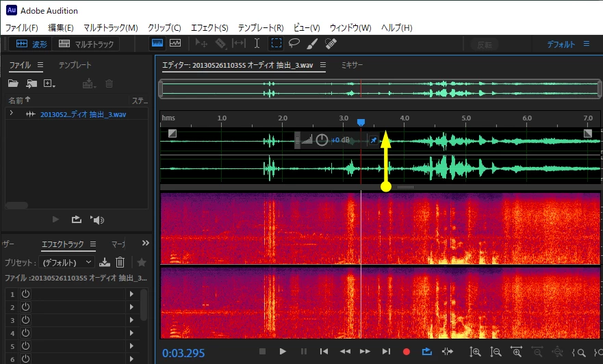
Task: Select the Paintbrush Selection tool
Action: (x=312, y=43)
